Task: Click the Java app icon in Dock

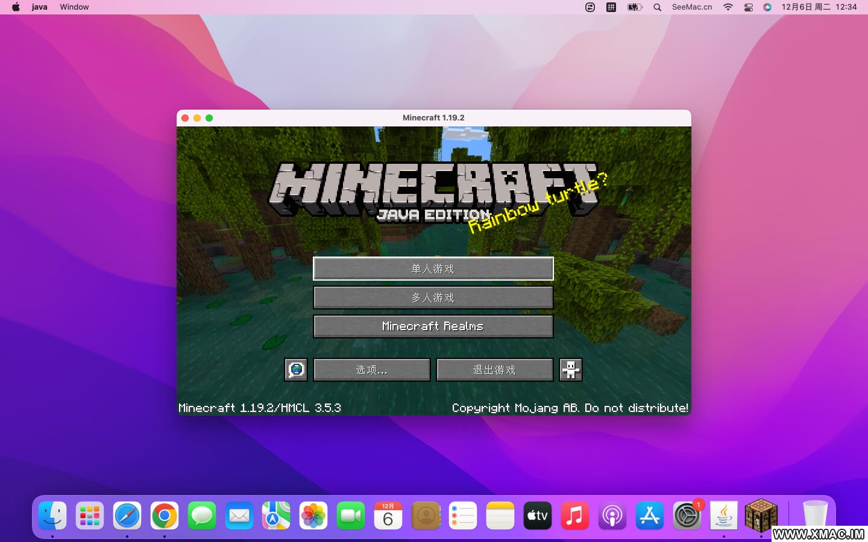Action: (x=724, y=516)
